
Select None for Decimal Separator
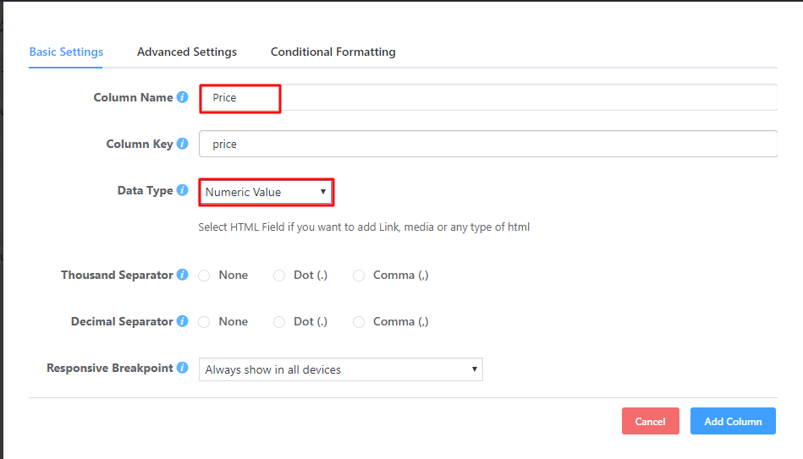(x=204, y=322)
